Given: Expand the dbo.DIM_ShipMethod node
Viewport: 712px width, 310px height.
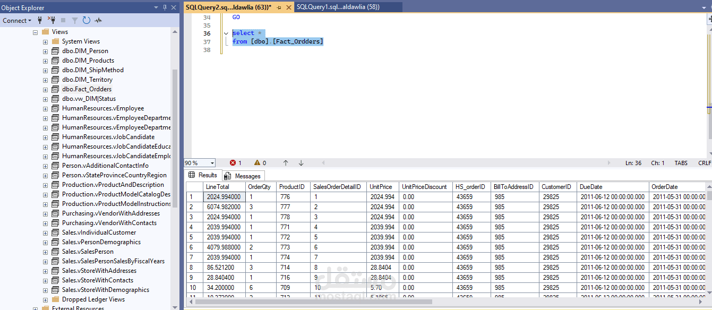Looking at the screenshot, I should click(x=45, y=70).
